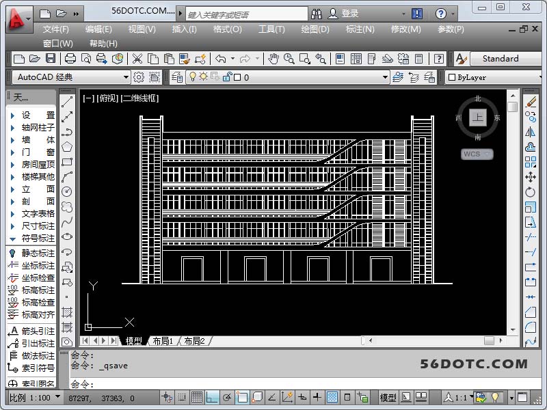Click the WCS button under the view cube
The width and height of the screenshot is (547, 410).
(477, 154)
